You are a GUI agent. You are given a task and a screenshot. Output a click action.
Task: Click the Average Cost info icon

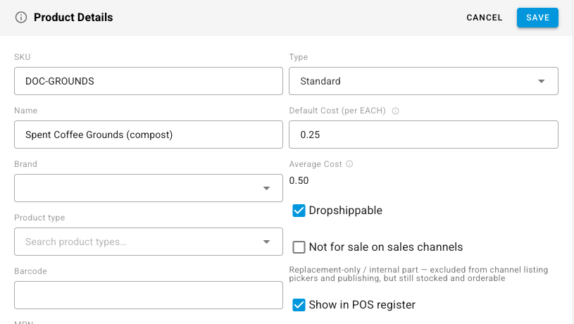pos(349,164)
